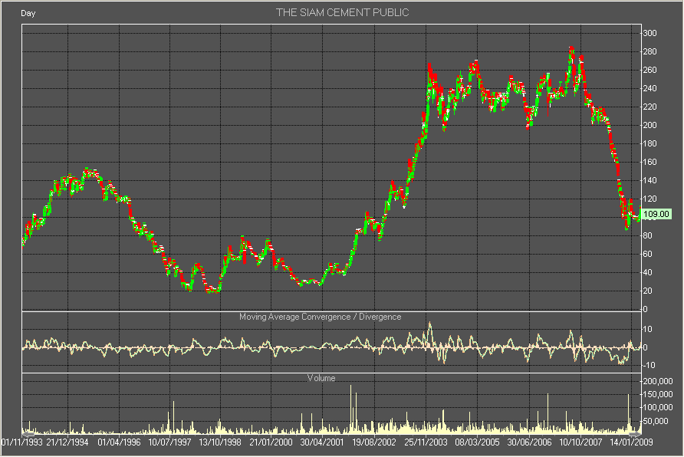
Task: Click the 13/10/1998 date label
Action: tap(220, 442)
